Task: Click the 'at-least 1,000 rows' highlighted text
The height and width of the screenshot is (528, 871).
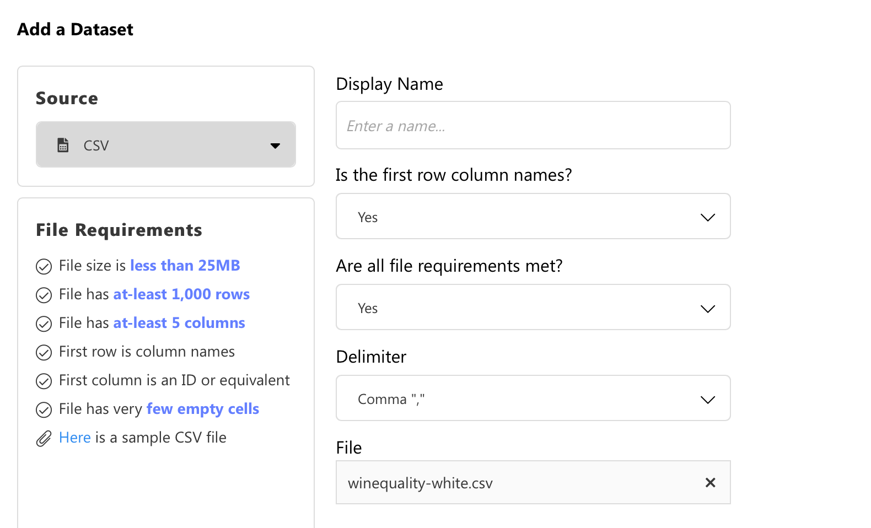Action: coord(181,294)
